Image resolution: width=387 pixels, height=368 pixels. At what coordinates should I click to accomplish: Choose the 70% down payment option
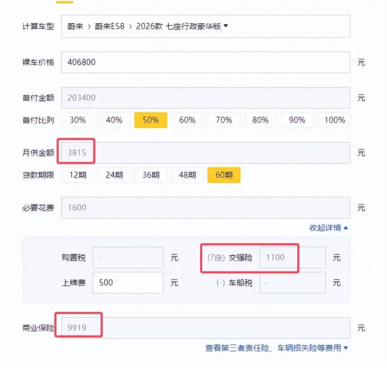coord(224,120)
